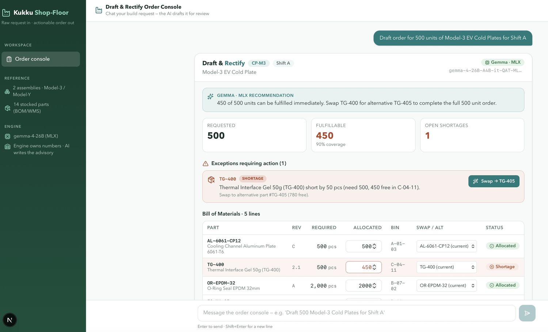
Task: Open the TG-400 (current) swap dropdown
Action: pos(446,267)
